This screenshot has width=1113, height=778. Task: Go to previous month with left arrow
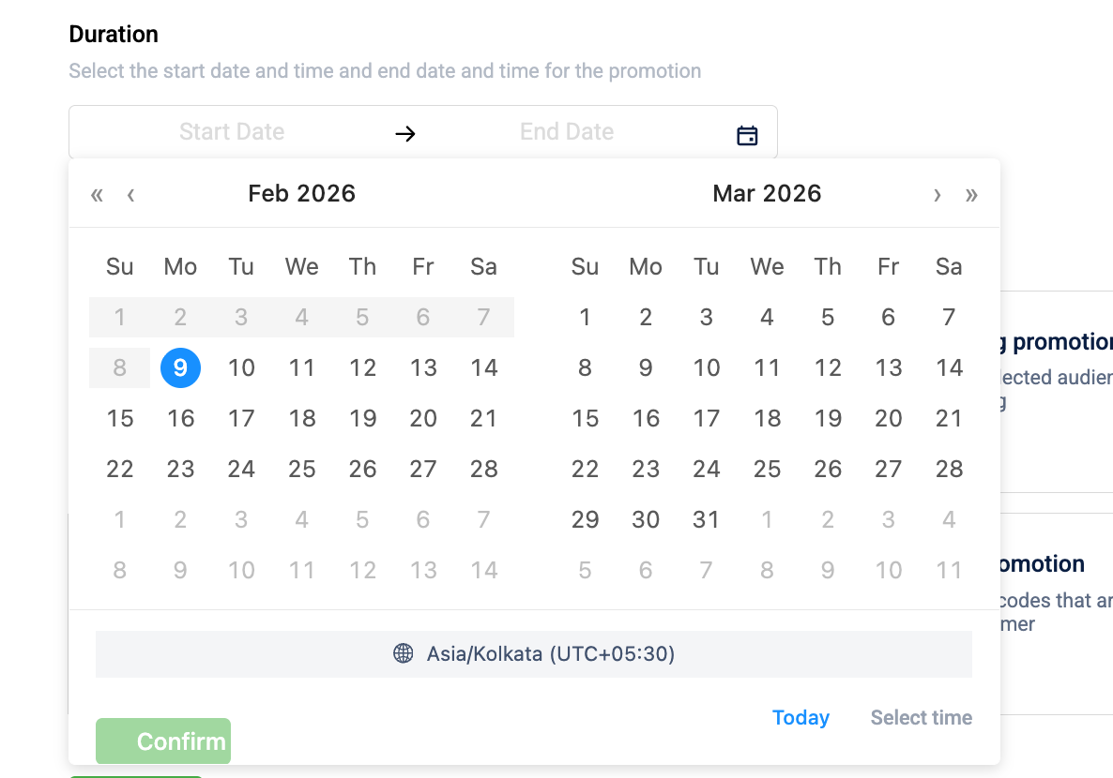click(x=130, y=195)
